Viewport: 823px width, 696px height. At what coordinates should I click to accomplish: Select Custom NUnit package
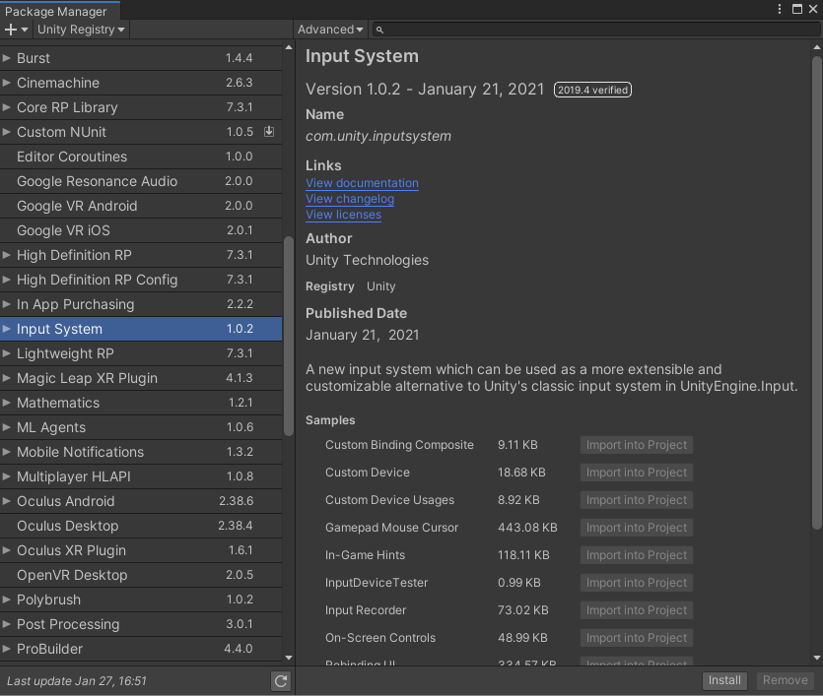click(x=141, y=132)
